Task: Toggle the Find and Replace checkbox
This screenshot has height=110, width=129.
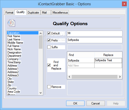Action: [49, 65]
